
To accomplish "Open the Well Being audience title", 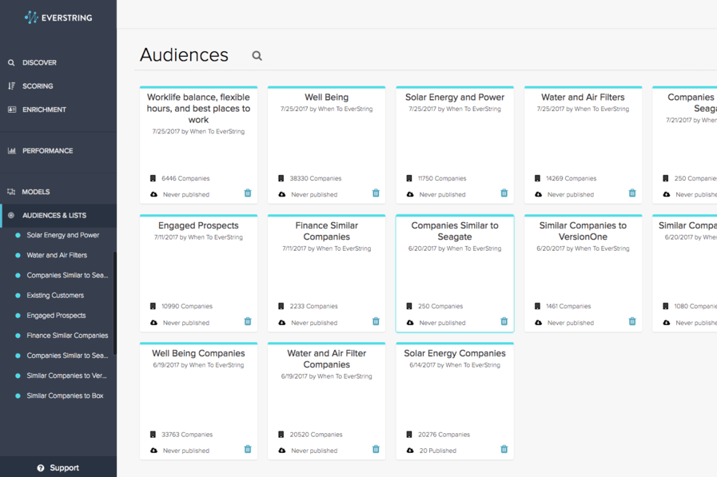I will 326,97.
